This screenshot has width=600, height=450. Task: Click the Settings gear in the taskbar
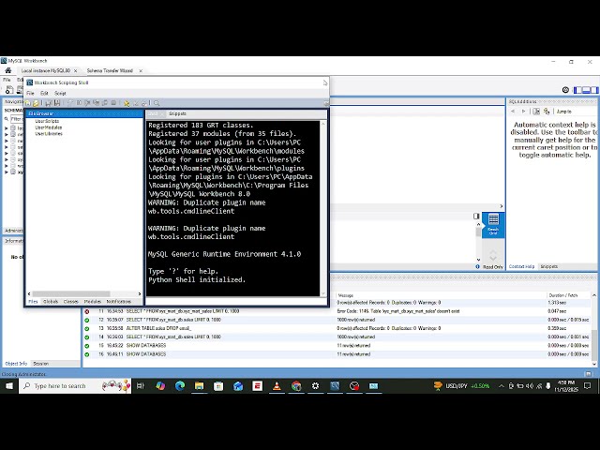pyautogui.click(x=315, y=386)
